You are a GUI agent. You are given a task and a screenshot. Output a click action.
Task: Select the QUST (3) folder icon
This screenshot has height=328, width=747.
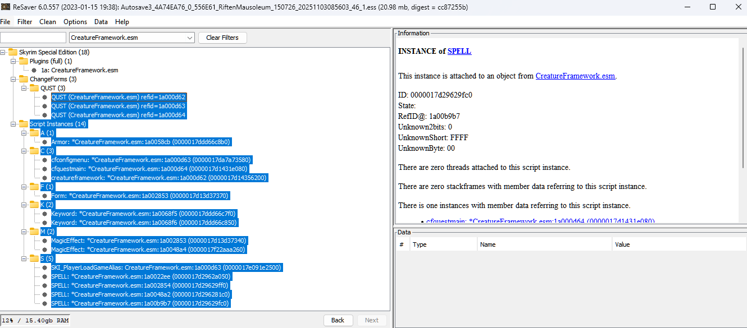click(34, 88)
